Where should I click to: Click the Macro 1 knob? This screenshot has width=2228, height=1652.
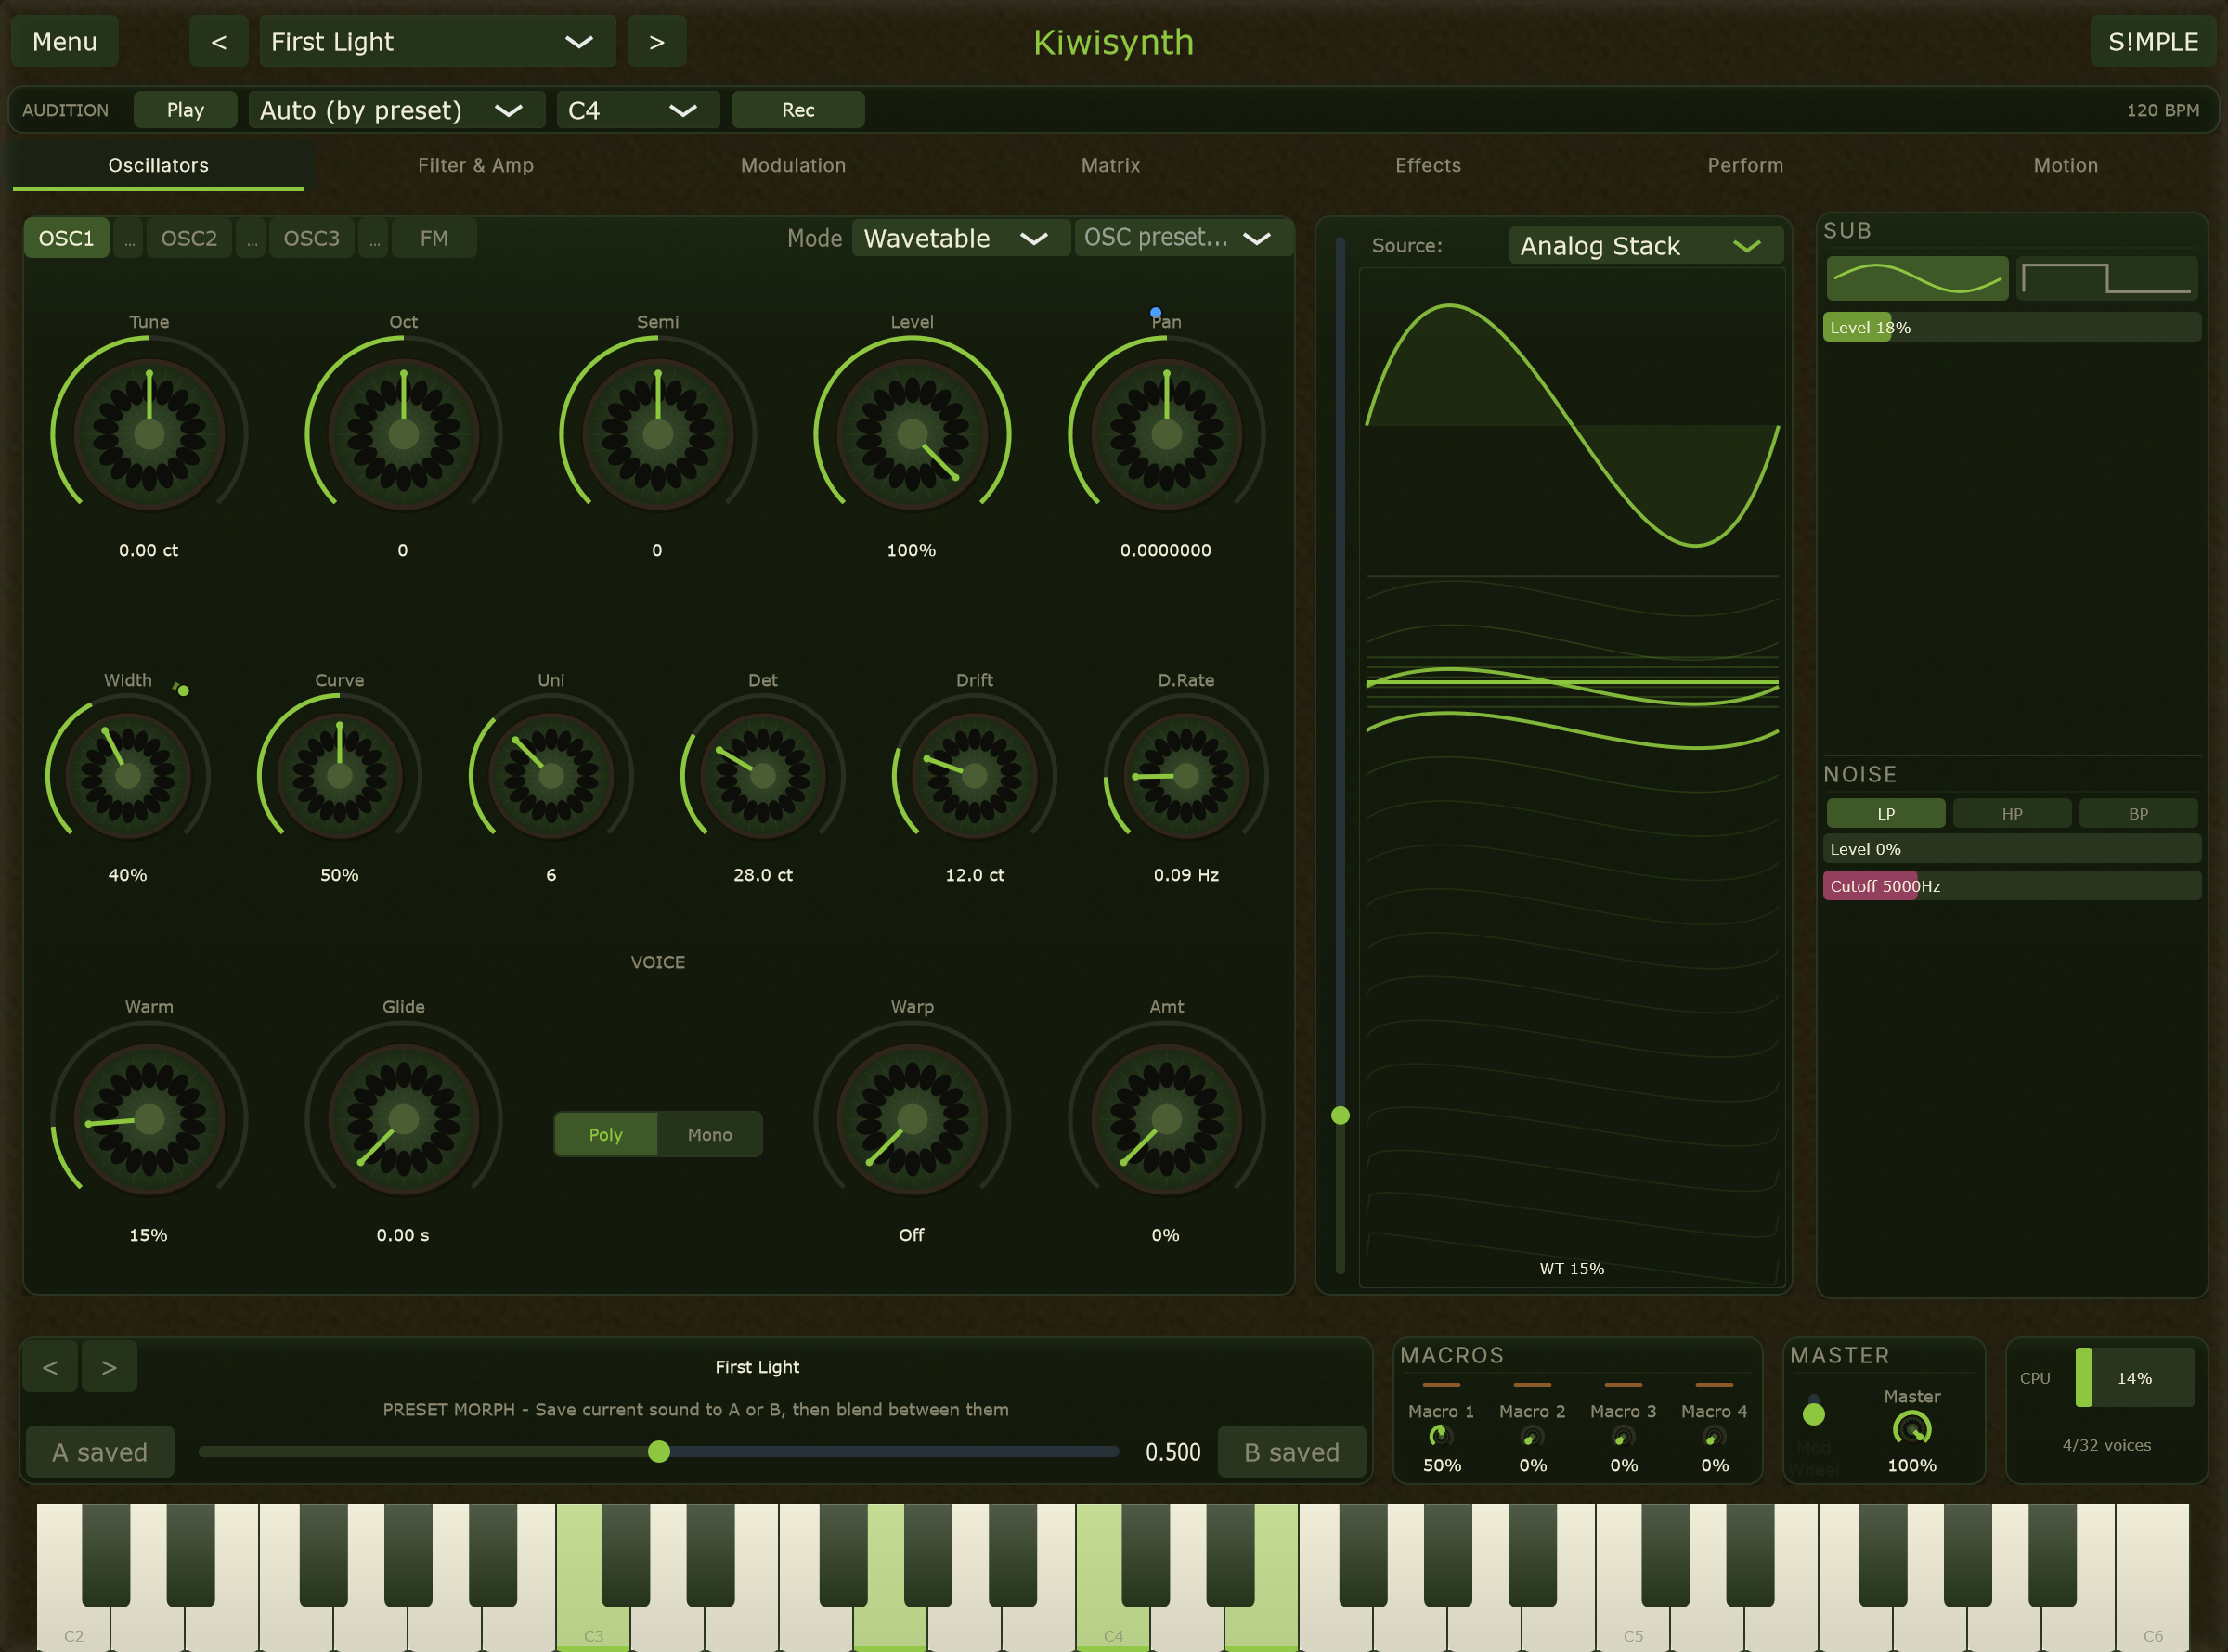tap(1441, 1436)
